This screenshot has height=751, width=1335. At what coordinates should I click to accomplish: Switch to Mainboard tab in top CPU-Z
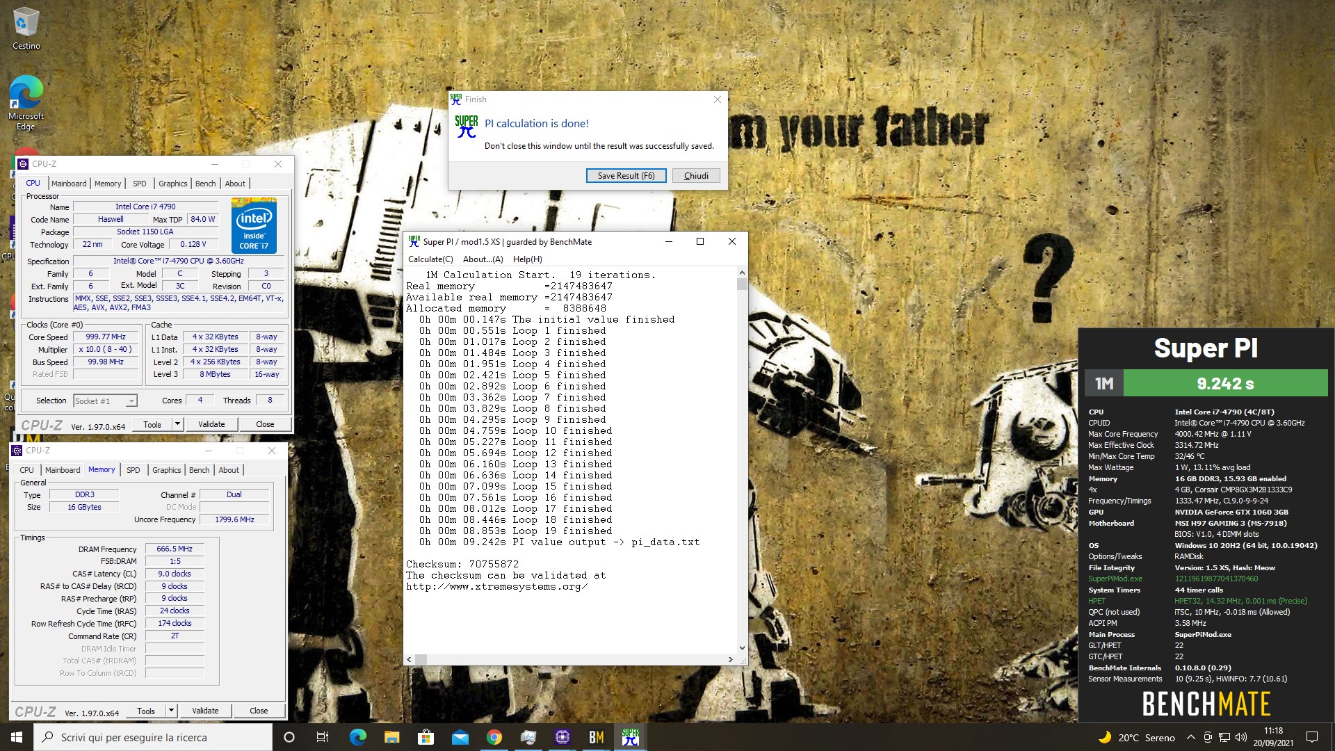click(69, 184)
